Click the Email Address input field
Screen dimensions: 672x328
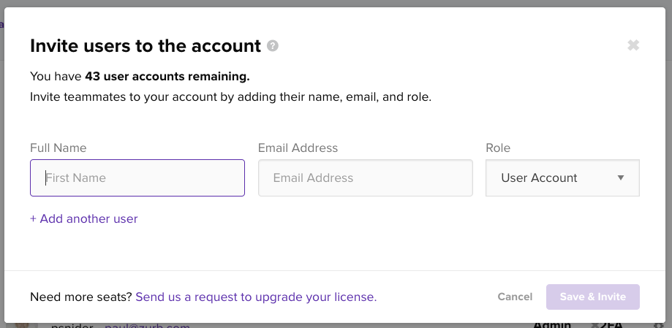coord(365,178)
